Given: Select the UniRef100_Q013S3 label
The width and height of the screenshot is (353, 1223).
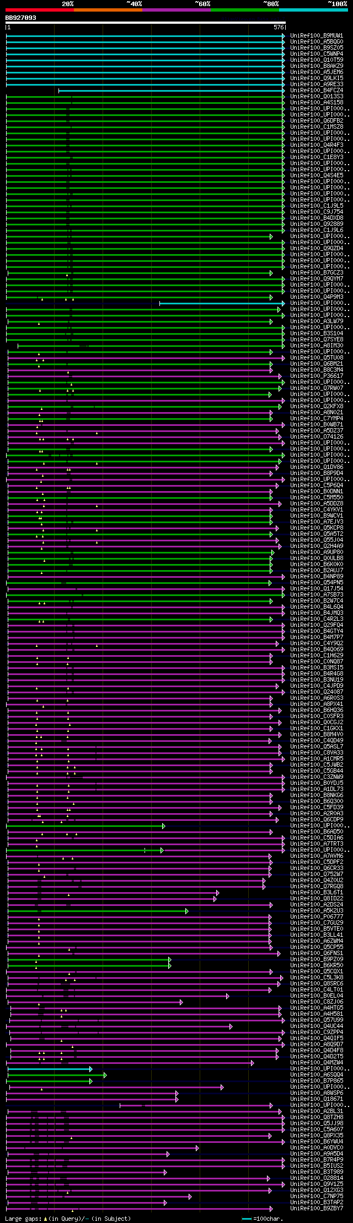Looking at the screenshot, I should pyautogui.click(x=317, y=96).
